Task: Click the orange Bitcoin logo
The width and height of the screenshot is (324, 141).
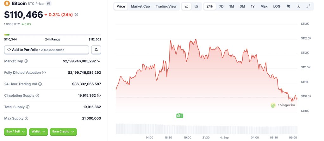Action: pyautogui.click(x=7, y=3)
